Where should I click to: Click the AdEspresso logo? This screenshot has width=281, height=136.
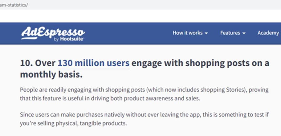53,31
